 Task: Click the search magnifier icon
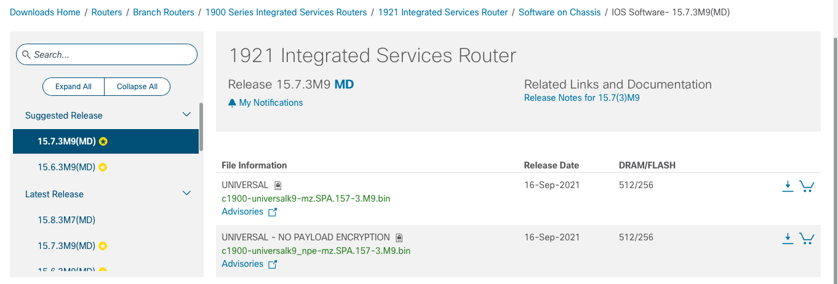click(x=26, y=55)
